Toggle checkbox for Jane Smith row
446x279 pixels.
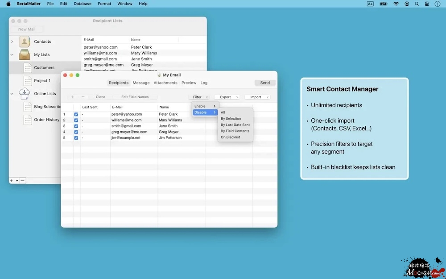76,126
